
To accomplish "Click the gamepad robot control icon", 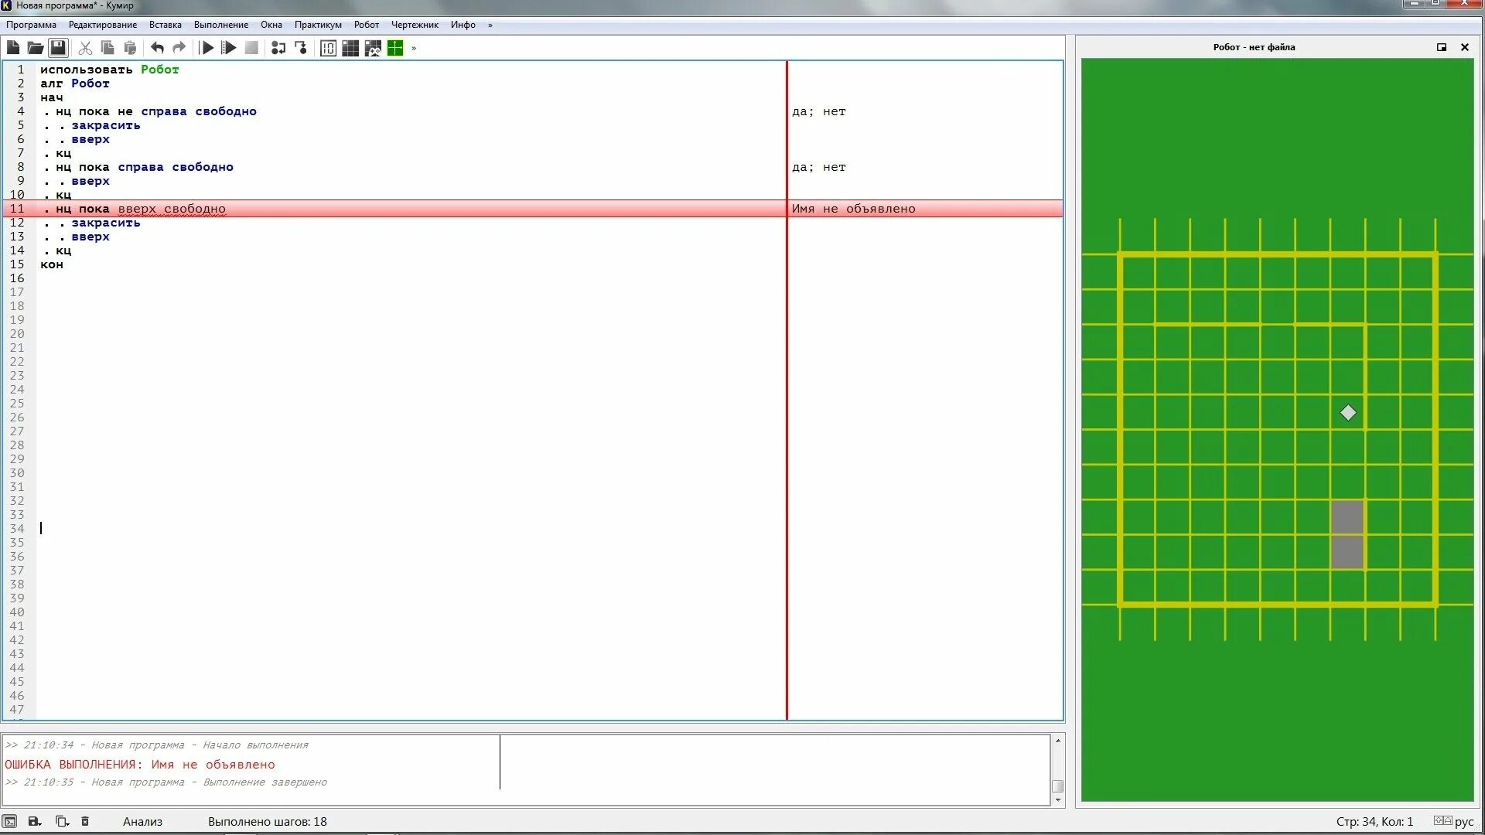I will (373, 48).
